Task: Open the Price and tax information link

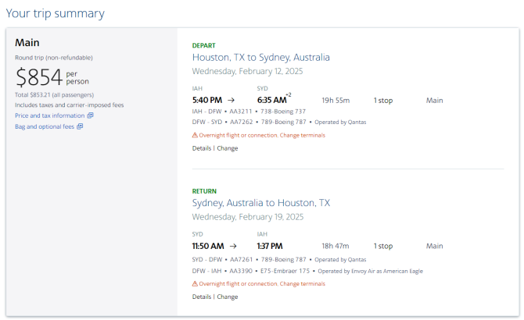Action: (50, 116)
